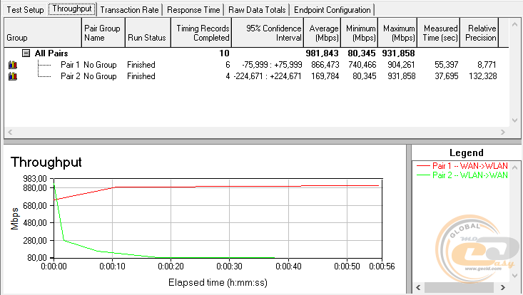The width and height of the screenshot is (523, 295).
Task: Click Pair 1 relative precision 8,771
Action: 487,65
